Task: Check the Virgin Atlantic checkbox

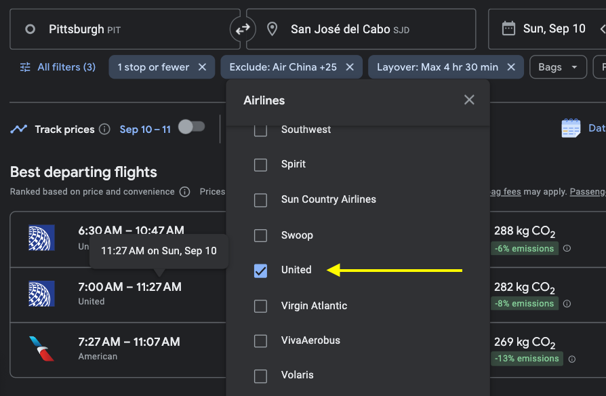Action: coord(260,306)
